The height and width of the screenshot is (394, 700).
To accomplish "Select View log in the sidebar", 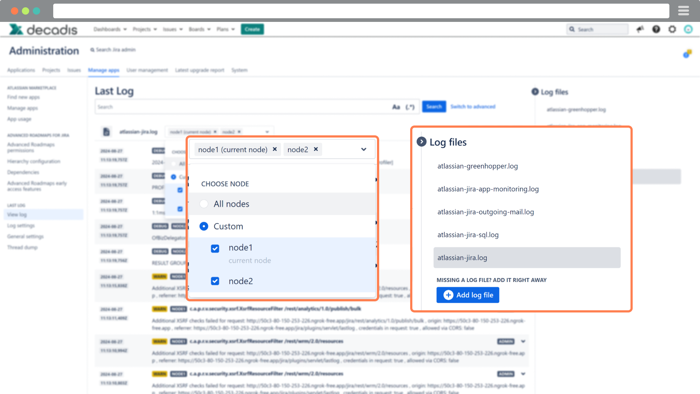I will point(16,215).
